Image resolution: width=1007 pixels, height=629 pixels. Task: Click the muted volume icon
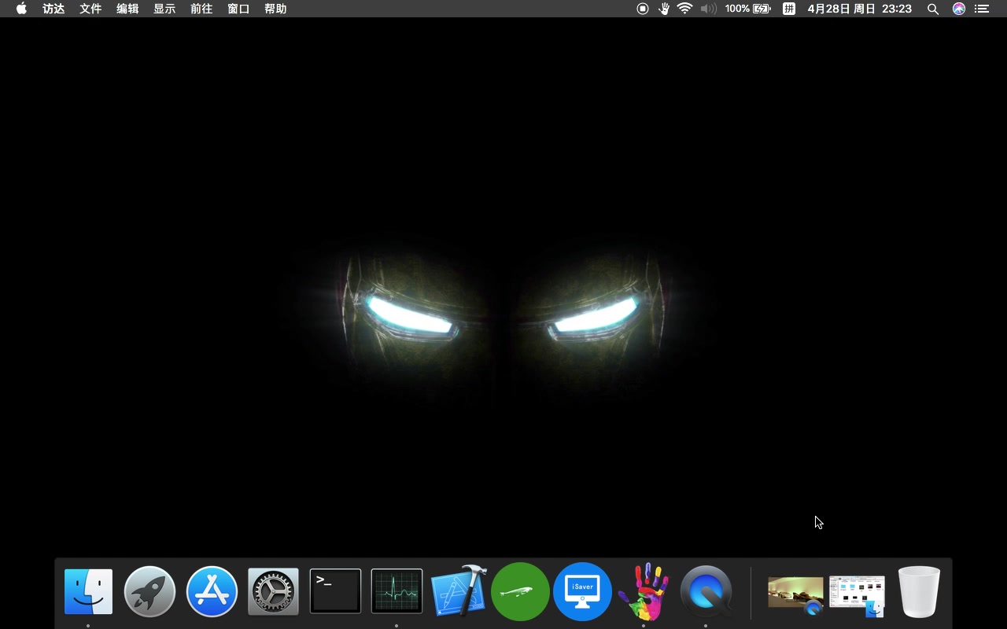coord(708,9)
